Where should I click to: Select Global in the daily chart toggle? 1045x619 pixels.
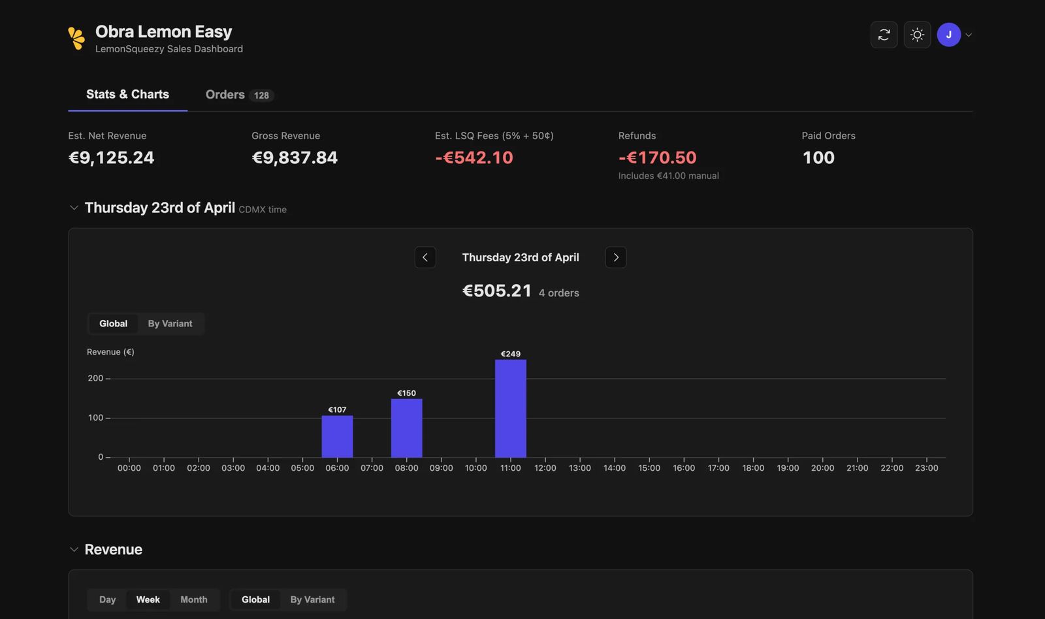(x=113, y=324)
